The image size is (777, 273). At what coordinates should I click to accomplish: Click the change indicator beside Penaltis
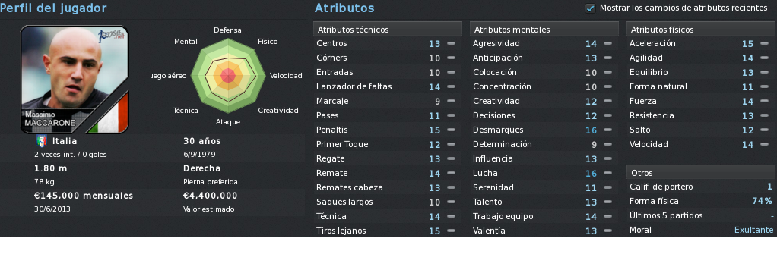[451, 130]
